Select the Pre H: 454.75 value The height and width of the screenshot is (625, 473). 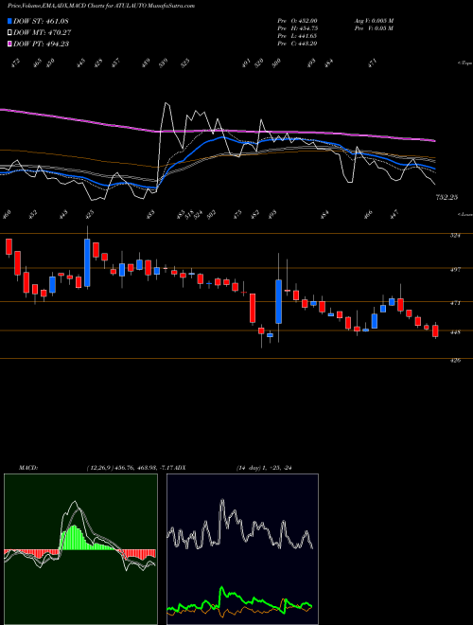pyautogui.click(x=297, y=28)
